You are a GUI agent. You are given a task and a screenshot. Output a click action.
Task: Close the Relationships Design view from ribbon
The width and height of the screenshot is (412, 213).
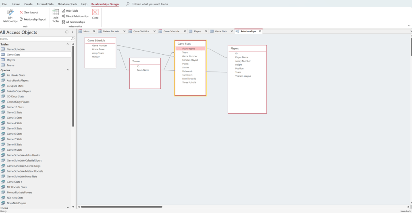coord(95,14)
